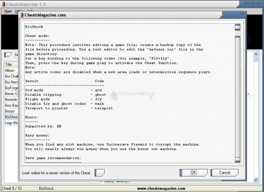Click the "Look online for a newer version" label
The image size is (264, 192).
click(x=57, y=173)
